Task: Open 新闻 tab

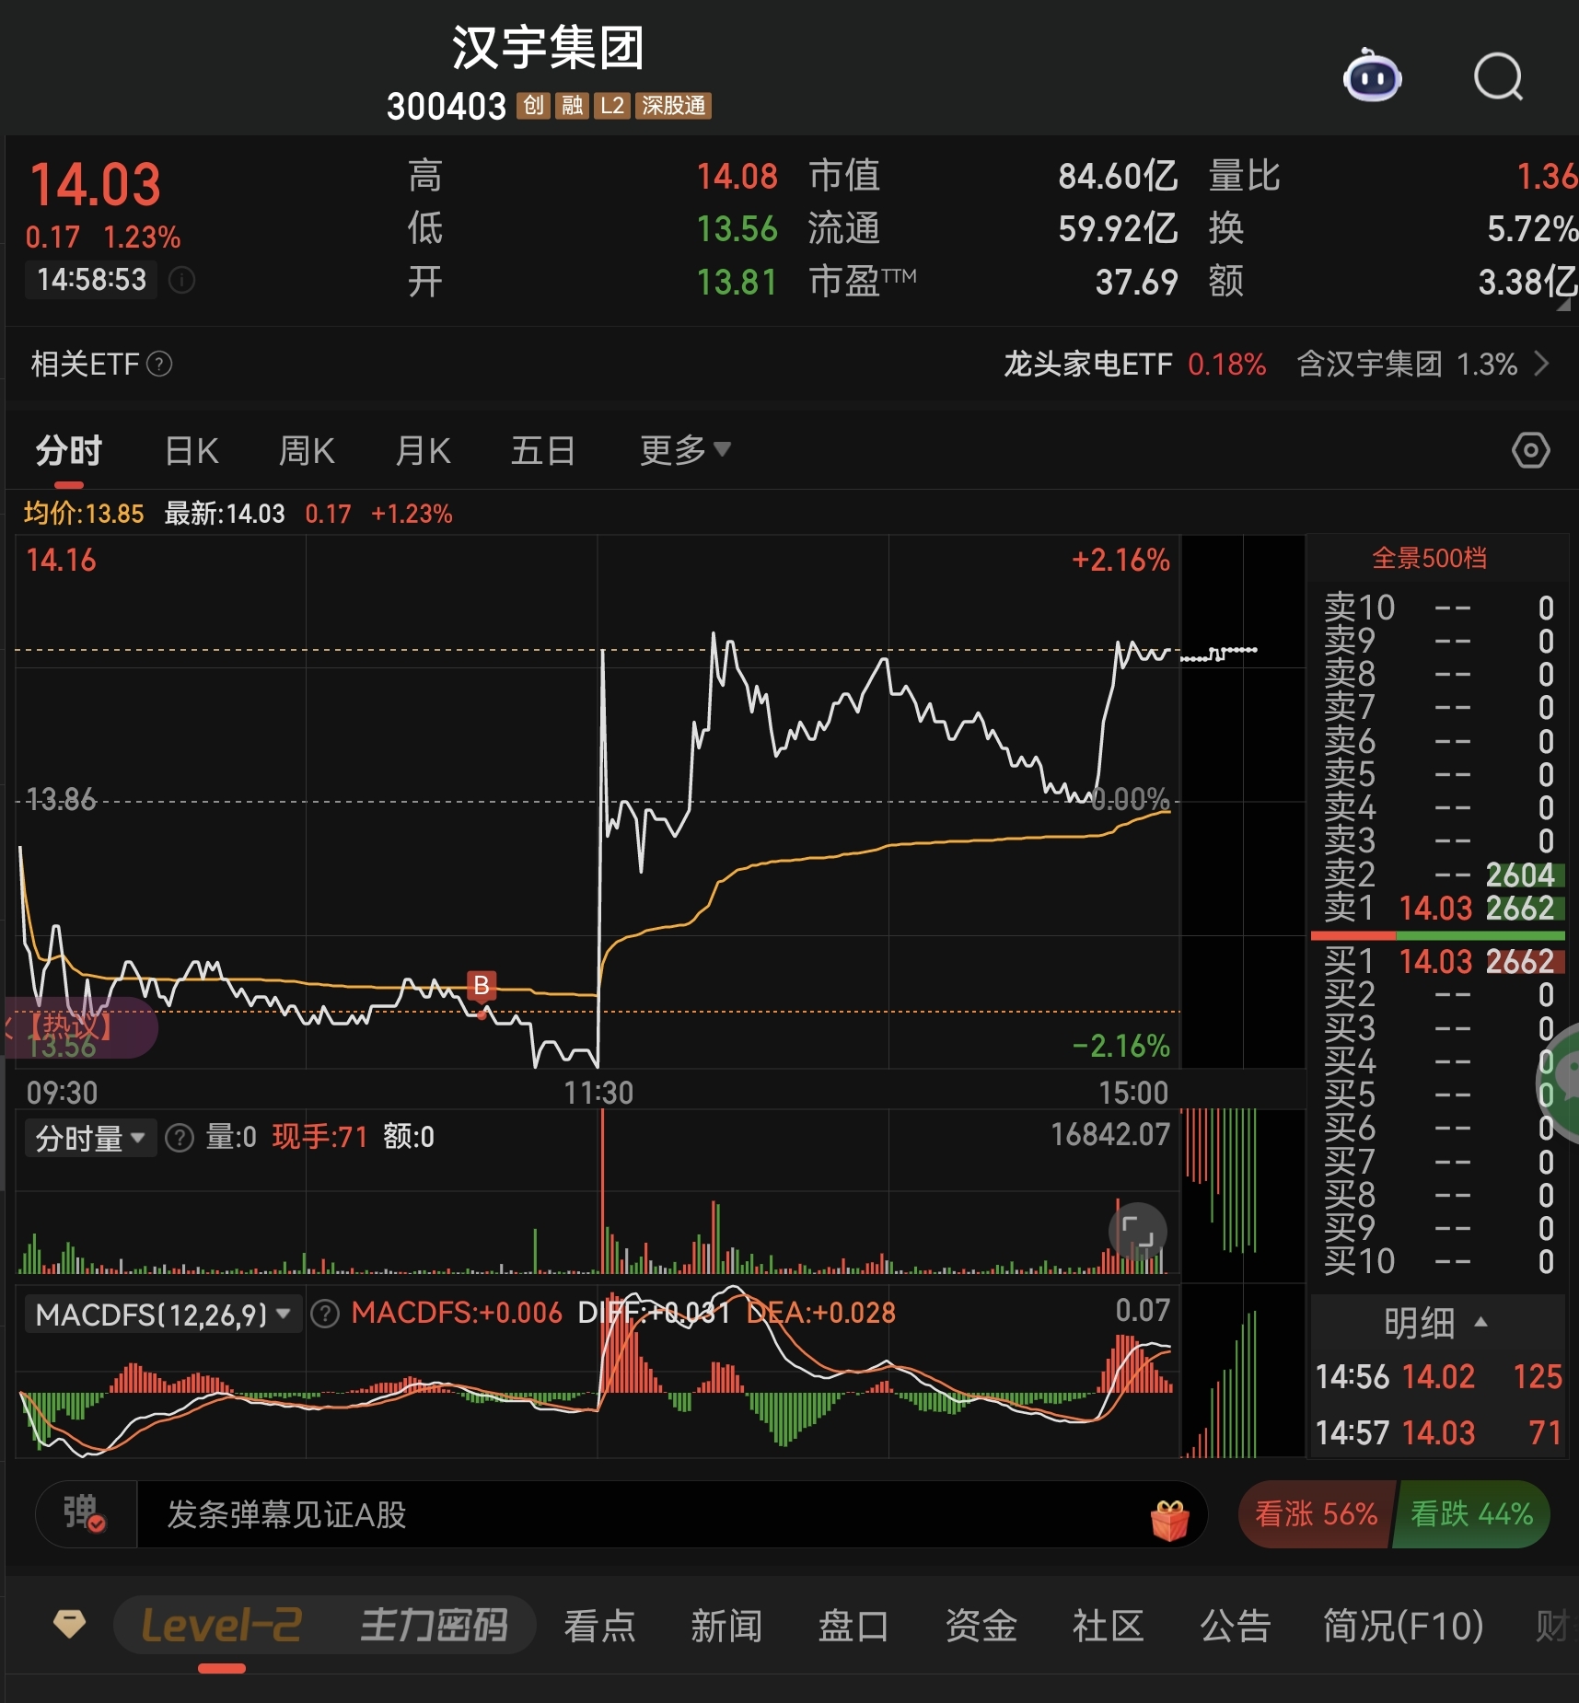Action: (x=727, y=1626)
